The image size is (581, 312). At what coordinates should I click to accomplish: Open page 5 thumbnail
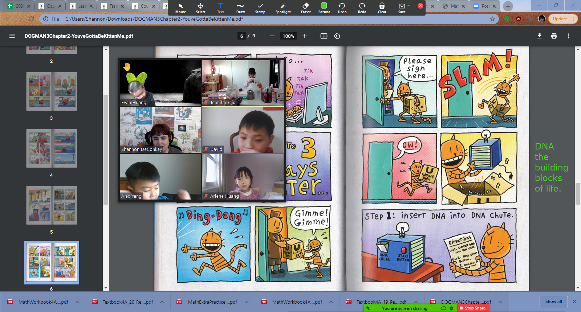click(x=52, y=205)
